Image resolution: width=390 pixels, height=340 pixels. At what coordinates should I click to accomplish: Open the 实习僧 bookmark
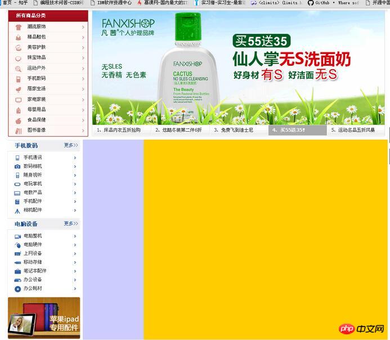pos(219,3)
